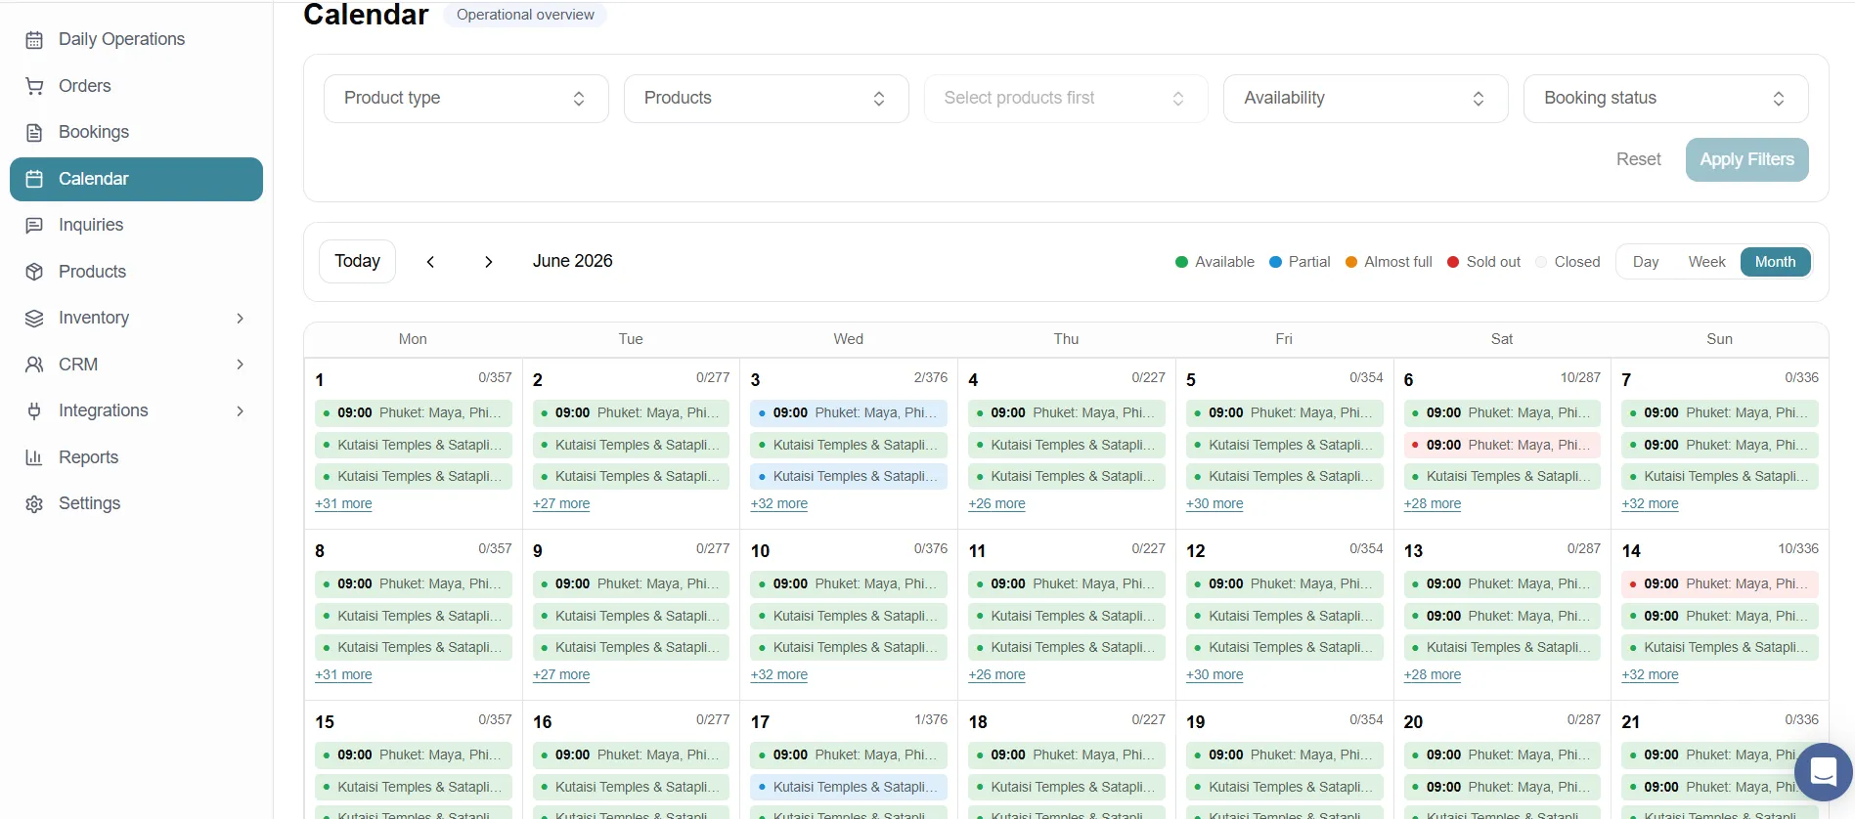Screen dimensions: 1855x819
Task: Switch to Day view
Action: [x=1646, y=262]
